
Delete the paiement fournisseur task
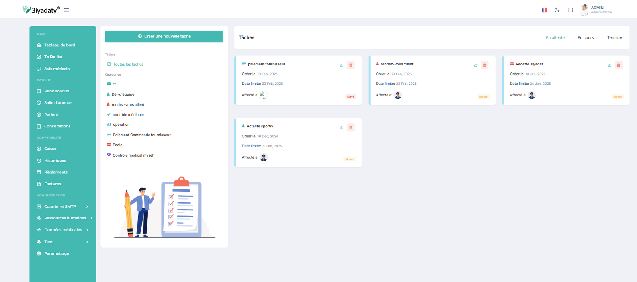pos(351,65)
